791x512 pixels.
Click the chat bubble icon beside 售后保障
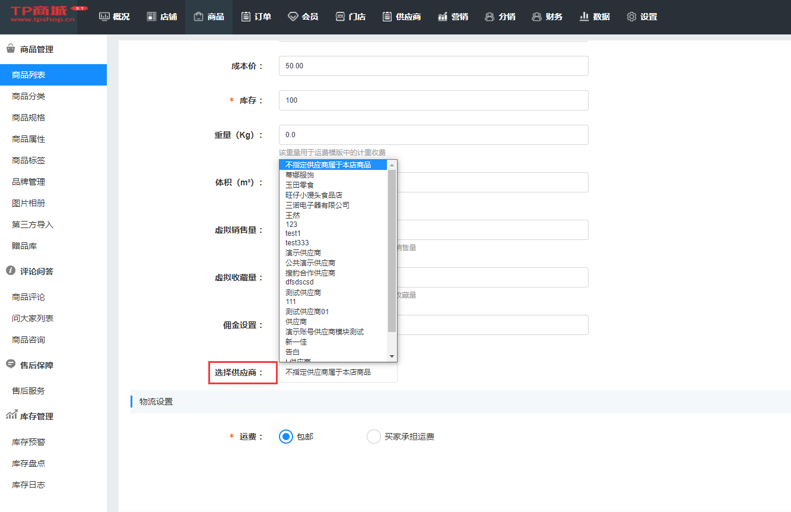click(x=11, y=365)
